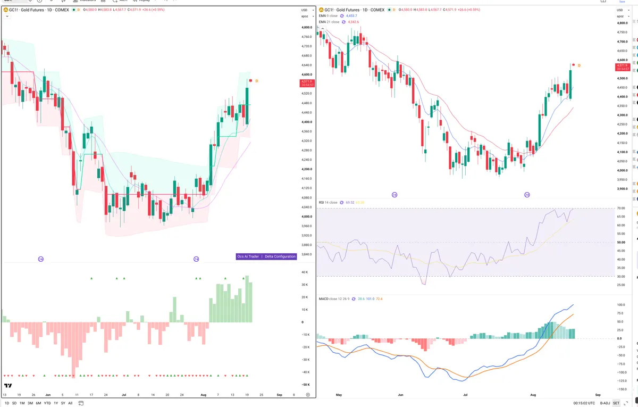The height and width of the screenshot is (407, 638).
Task: Click gold symbol logo in left chart title
Action: 5,10
